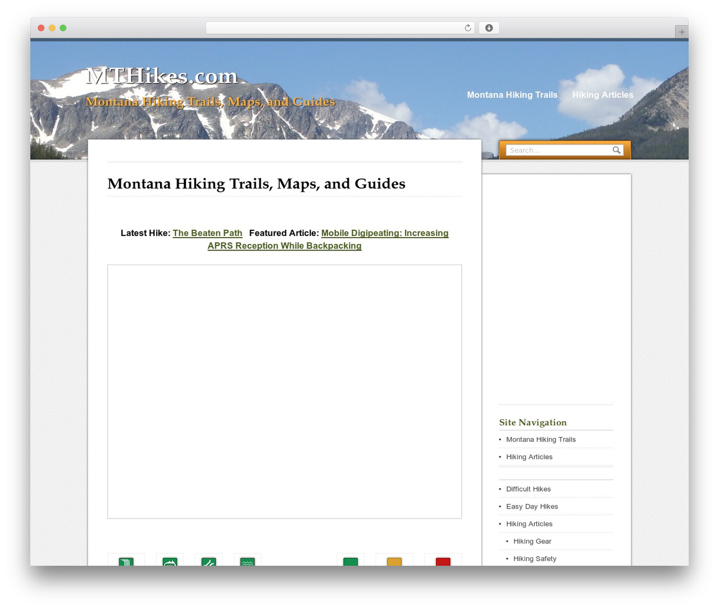
Task: Click the Site Navigation heading
Action: [x=533, y=422]
